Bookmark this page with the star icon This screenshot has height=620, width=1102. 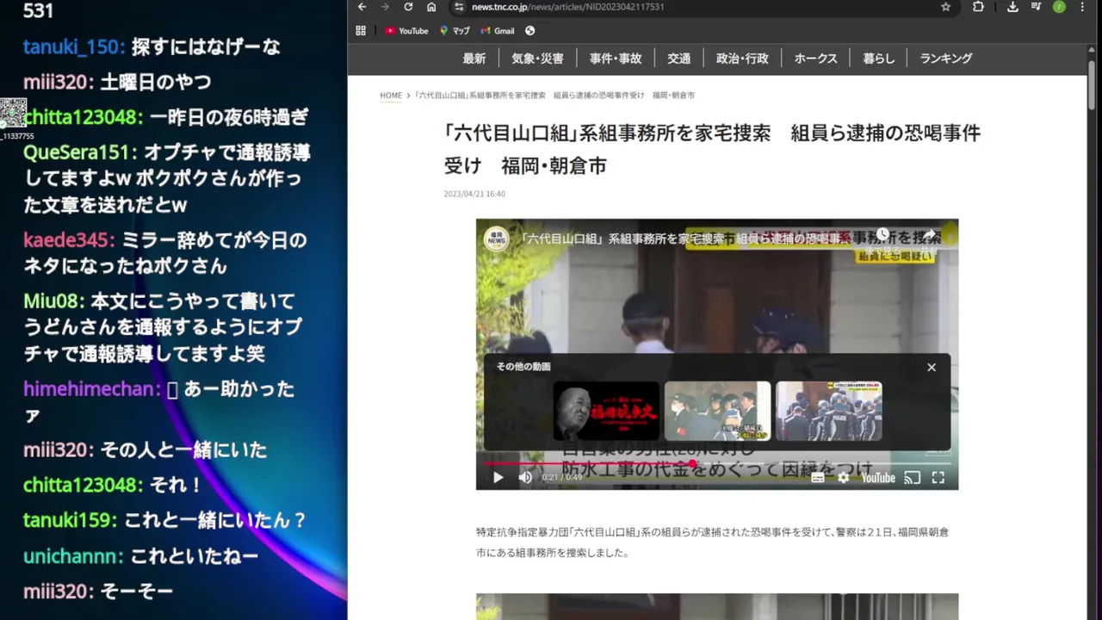(945, 7)
